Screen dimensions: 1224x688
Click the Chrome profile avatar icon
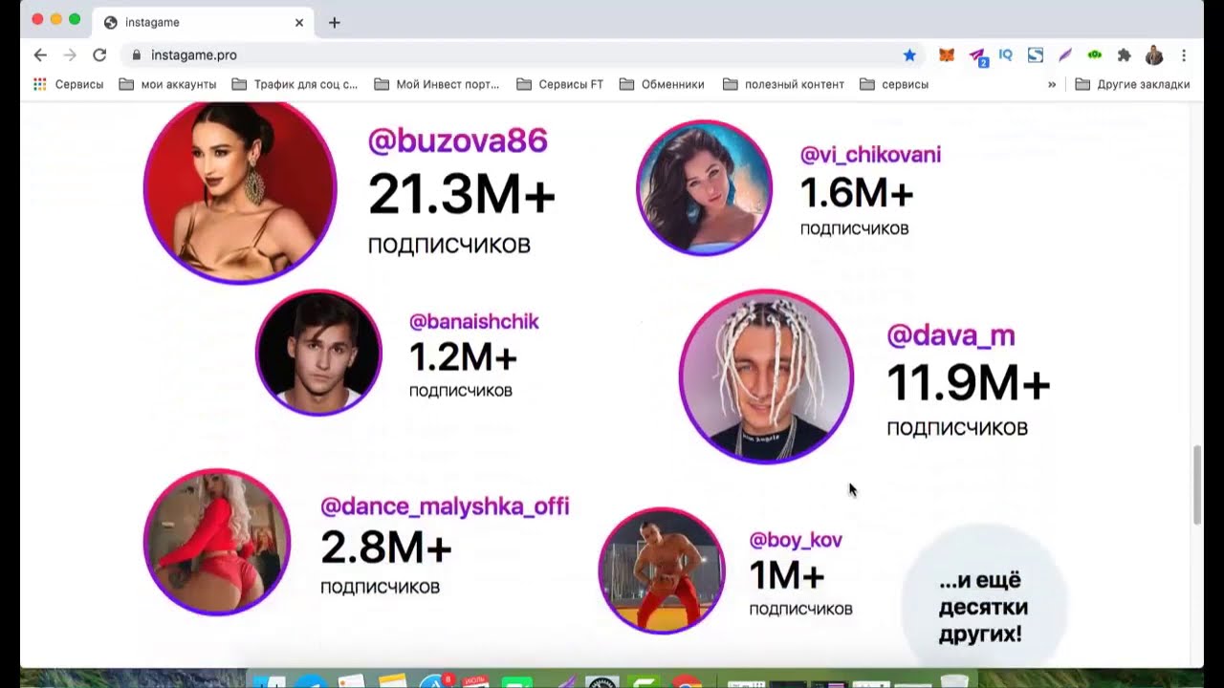(x=1154, y=55)
